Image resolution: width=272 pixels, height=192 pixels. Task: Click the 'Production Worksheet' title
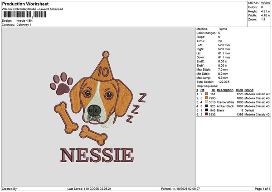click(25, 4)
